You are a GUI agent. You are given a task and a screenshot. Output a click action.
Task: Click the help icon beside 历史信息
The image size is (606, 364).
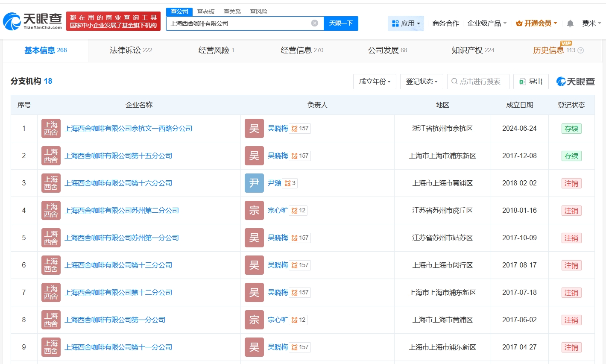580,50
